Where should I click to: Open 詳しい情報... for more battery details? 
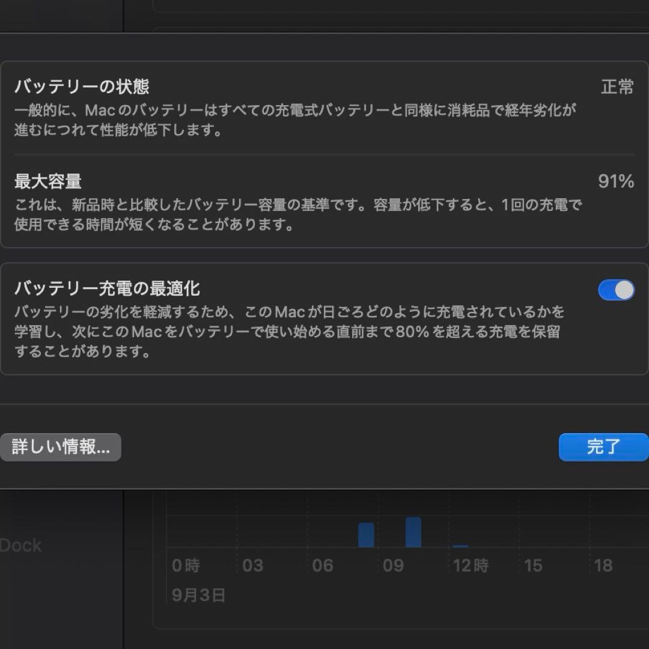click(60, 447)
